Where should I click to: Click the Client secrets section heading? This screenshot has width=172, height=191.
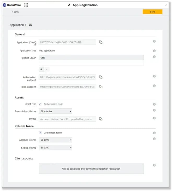click(x=24, y=159)
